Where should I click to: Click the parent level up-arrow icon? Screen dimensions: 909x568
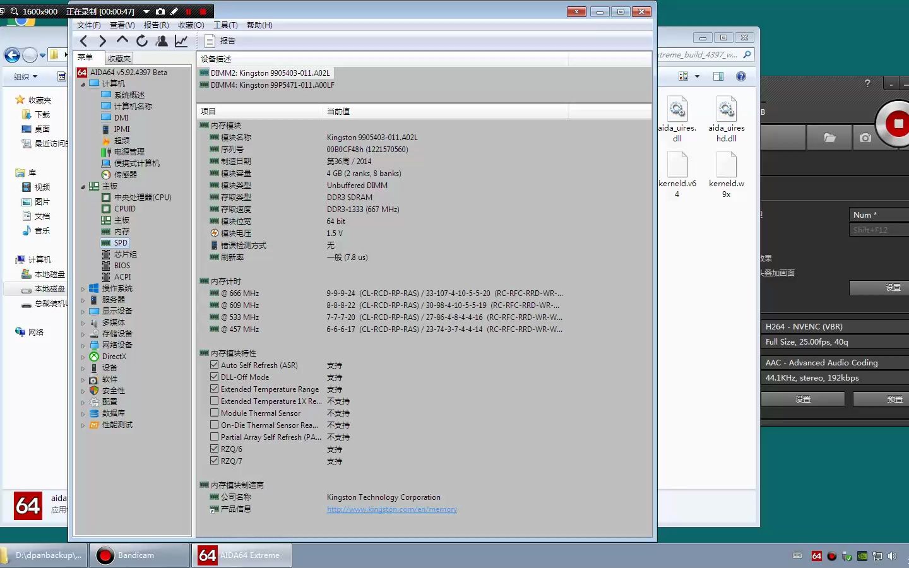pyautogui.click(x=122, y=40)
